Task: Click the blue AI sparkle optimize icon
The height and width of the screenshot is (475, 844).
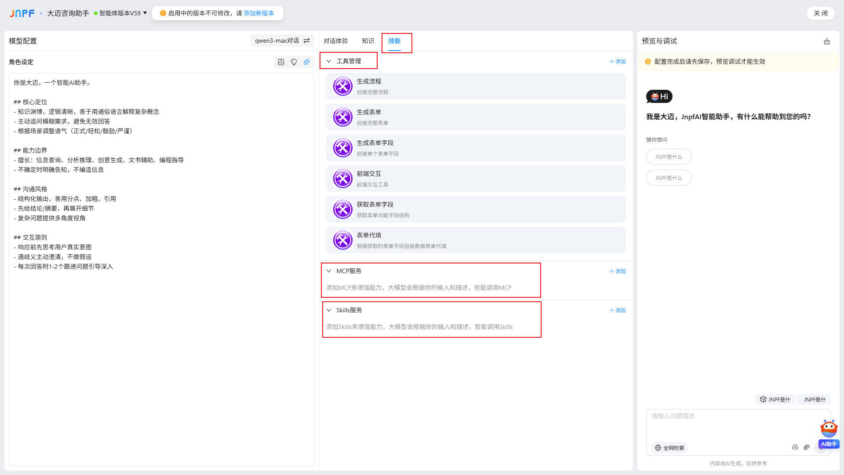Action: click(307, 62)
